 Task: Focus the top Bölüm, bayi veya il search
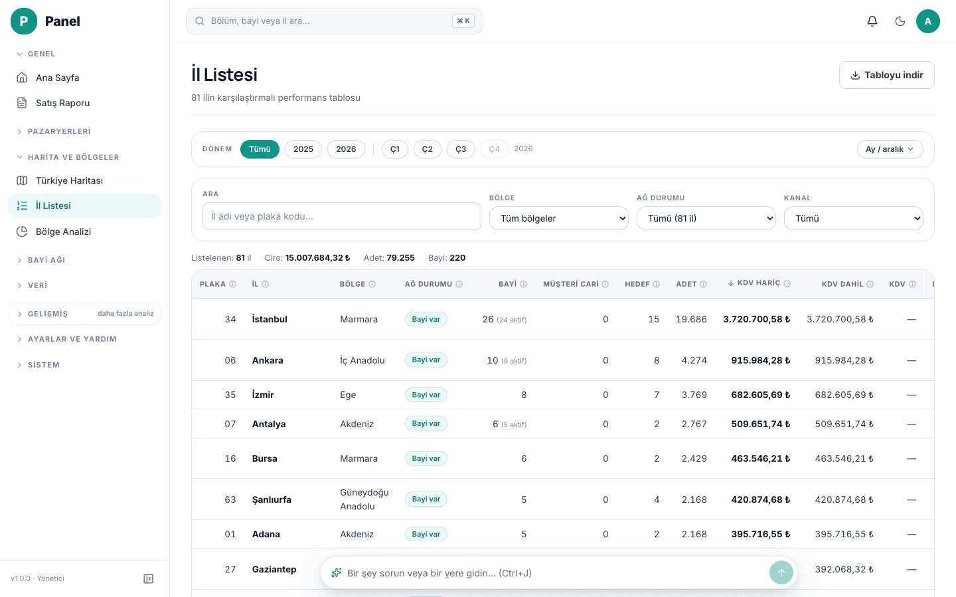(335, 21)
